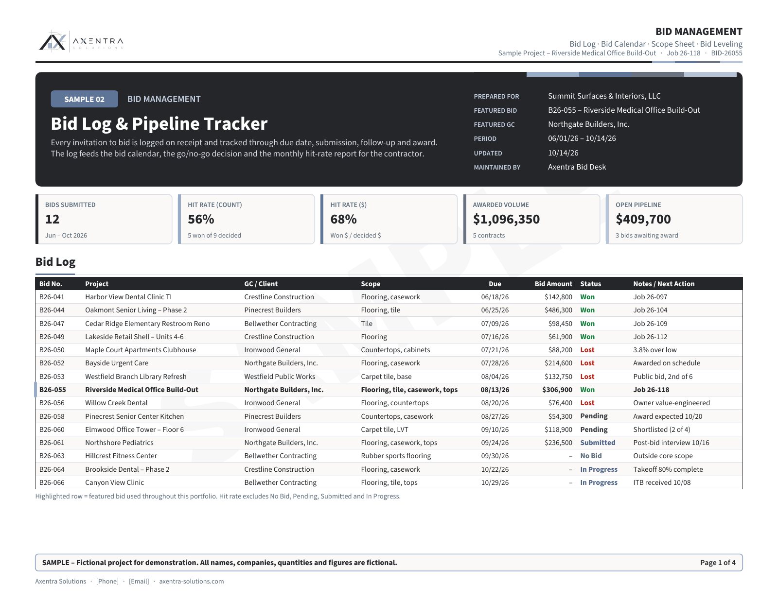Screen dimensions: 778x601
Task: Click Westfield Public Works client cell
Action: (280, 377)
